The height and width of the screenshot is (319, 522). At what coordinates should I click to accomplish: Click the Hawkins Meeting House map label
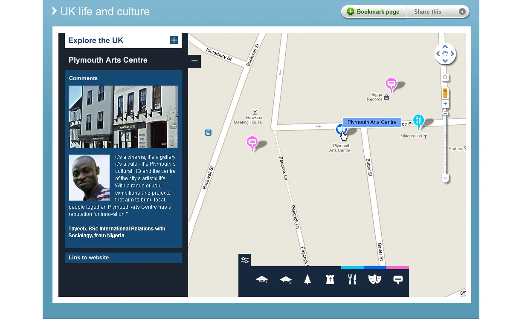(248, 120)
